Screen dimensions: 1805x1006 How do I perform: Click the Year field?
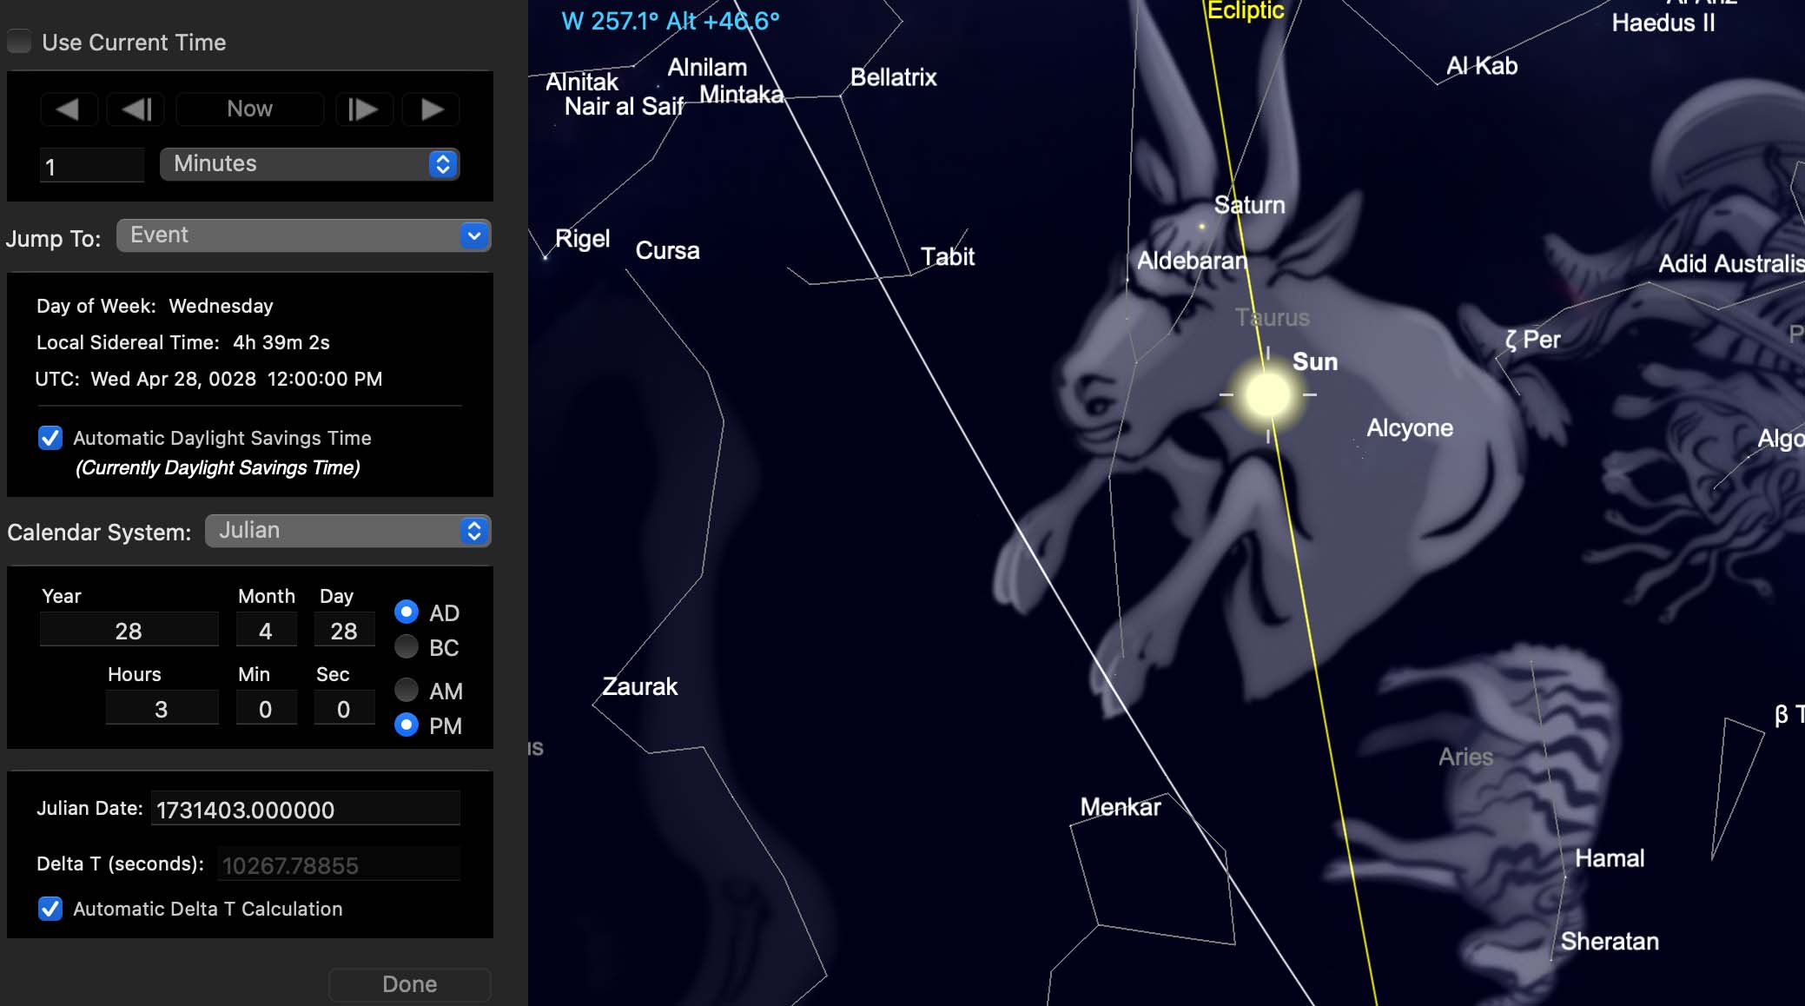click(x=129, y=630)
